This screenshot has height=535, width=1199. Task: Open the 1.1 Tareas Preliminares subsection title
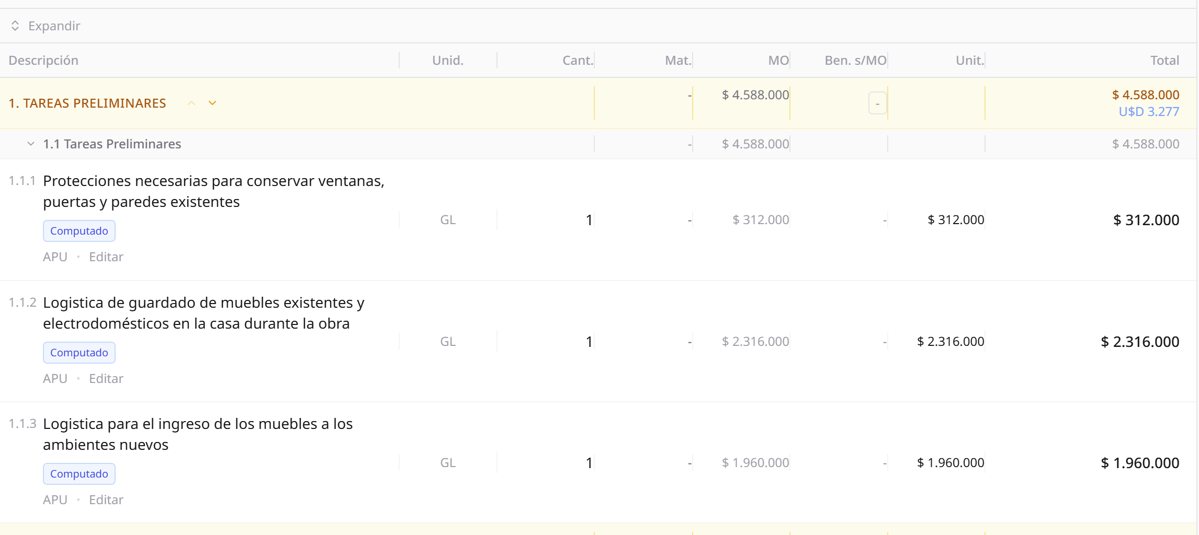tap(112, 144)
